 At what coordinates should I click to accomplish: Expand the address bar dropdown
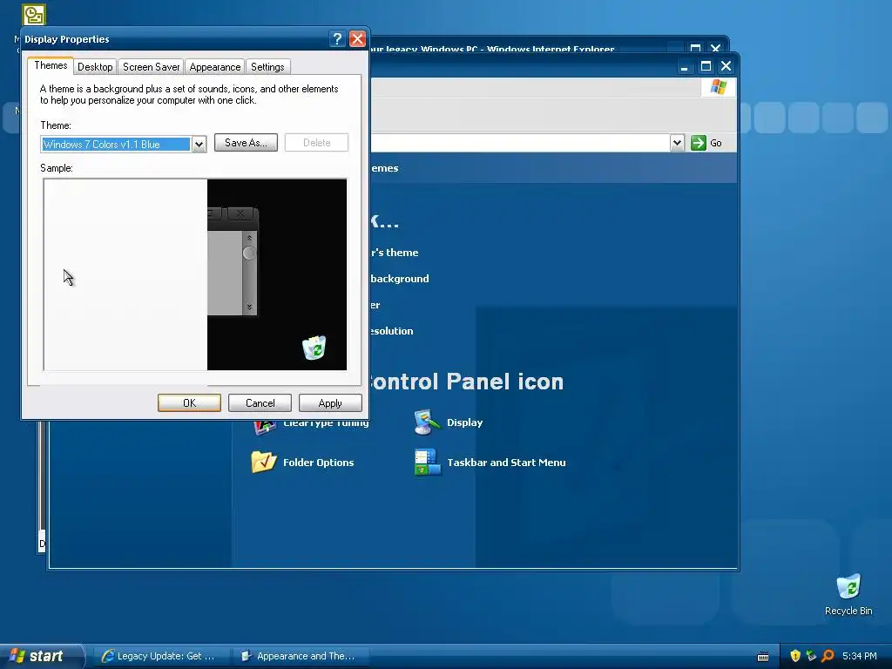677,143
